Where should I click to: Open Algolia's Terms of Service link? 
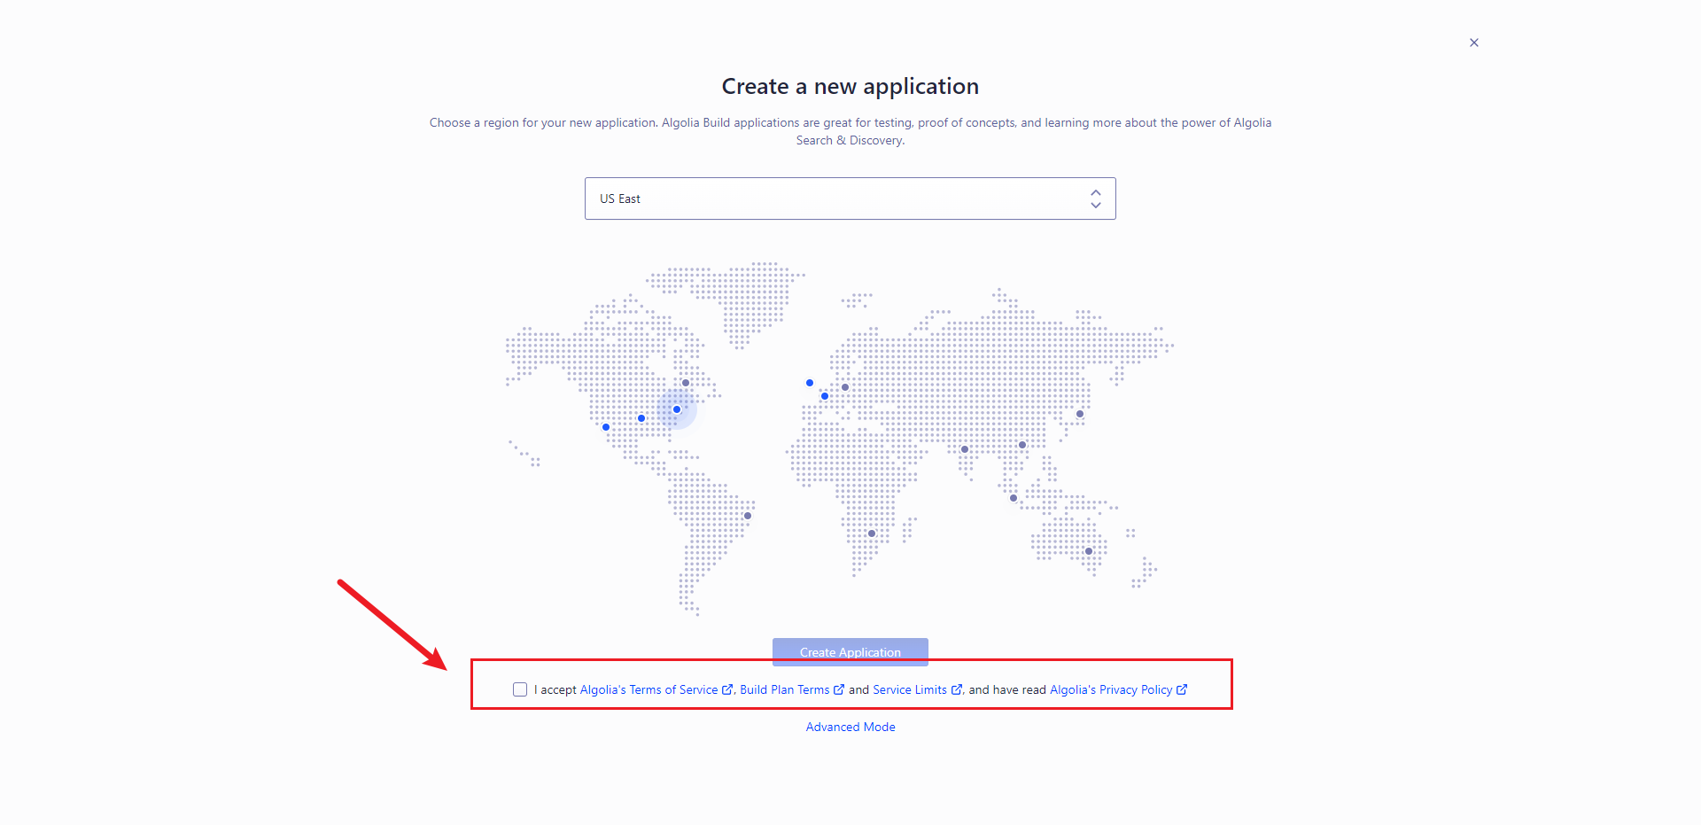pyautogui.click(x=649, y=689)
